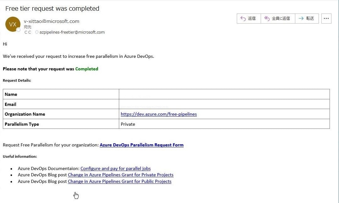Click the Reply All (全員に返信) button
This screenshot has height=203, width=339.
[278, 19]
